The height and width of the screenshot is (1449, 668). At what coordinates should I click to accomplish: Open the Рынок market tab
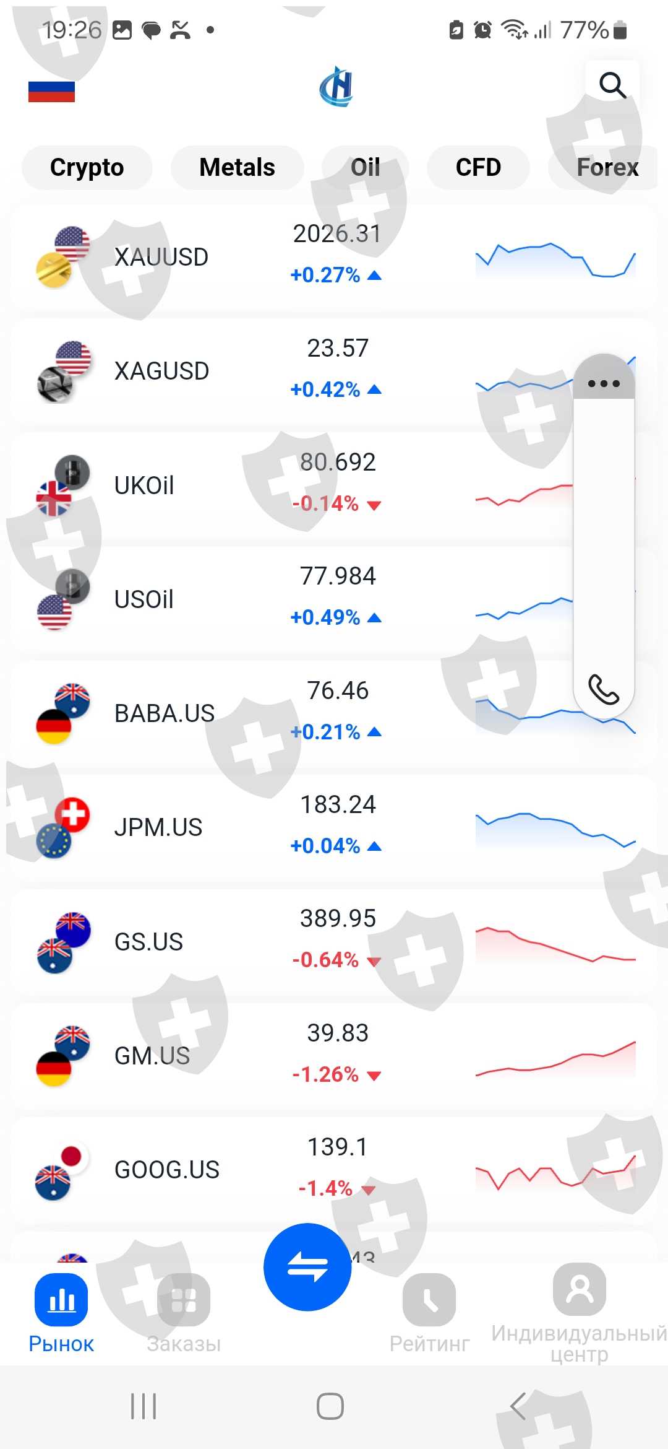(61, 1312)
